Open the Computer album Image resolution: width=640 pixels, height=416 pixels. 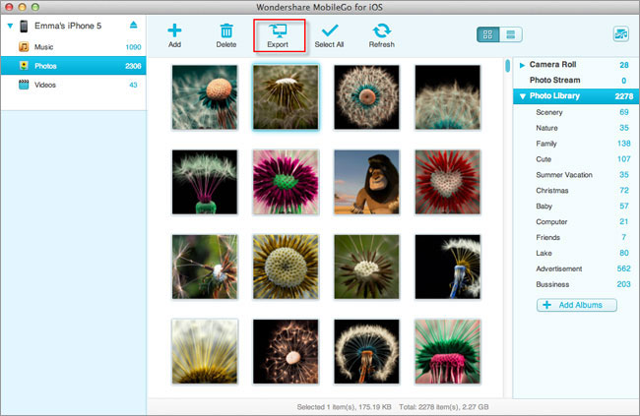(x=576, y=221)
